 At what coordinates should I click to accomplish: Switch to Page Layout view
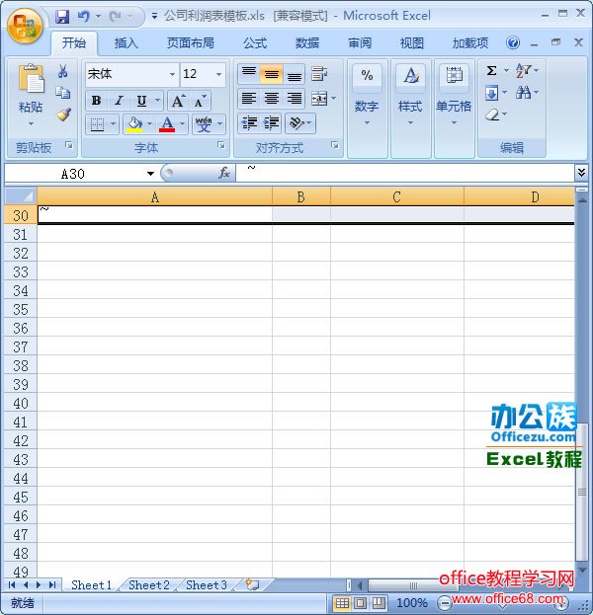click(361, 603)
